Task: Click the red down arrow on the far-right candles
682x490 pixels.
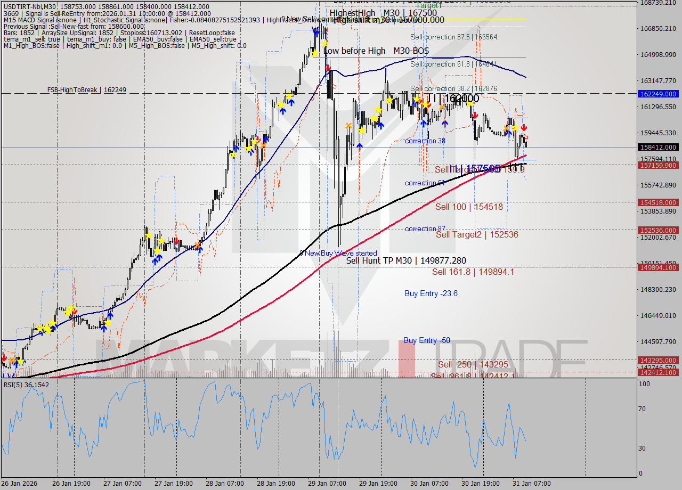Action: click(523, 128)
